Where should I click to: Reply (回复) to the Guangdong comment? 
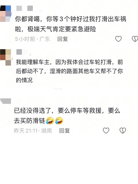[63, 39]
